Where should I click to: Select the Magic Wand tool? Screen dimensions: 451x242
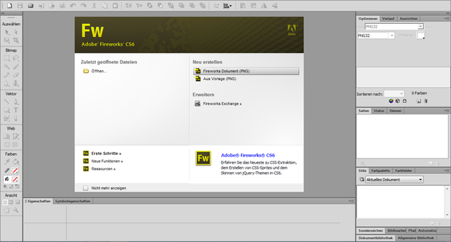point(7,67)
